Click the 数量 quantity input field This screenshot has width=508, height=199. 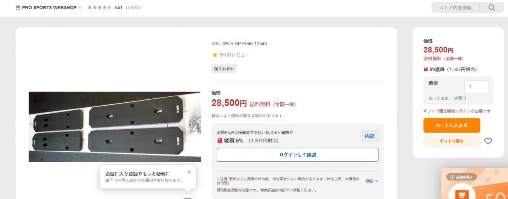pyautogui.click(x=476, y=87)
